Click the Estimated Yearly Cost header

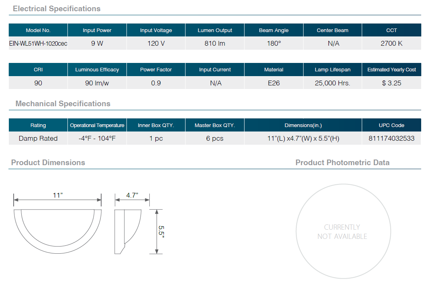click(391, 69)
